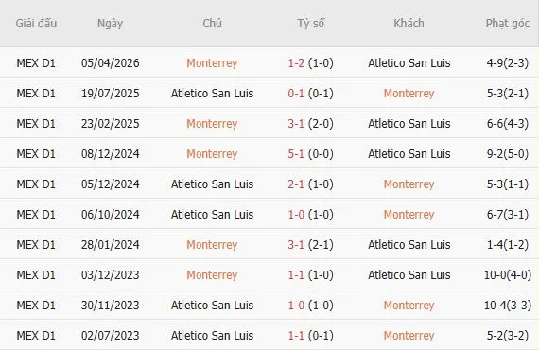Open the 1-0 score on 30/11/2023
This screenshot has width=539, height=350.
click(x=296, y=306)
